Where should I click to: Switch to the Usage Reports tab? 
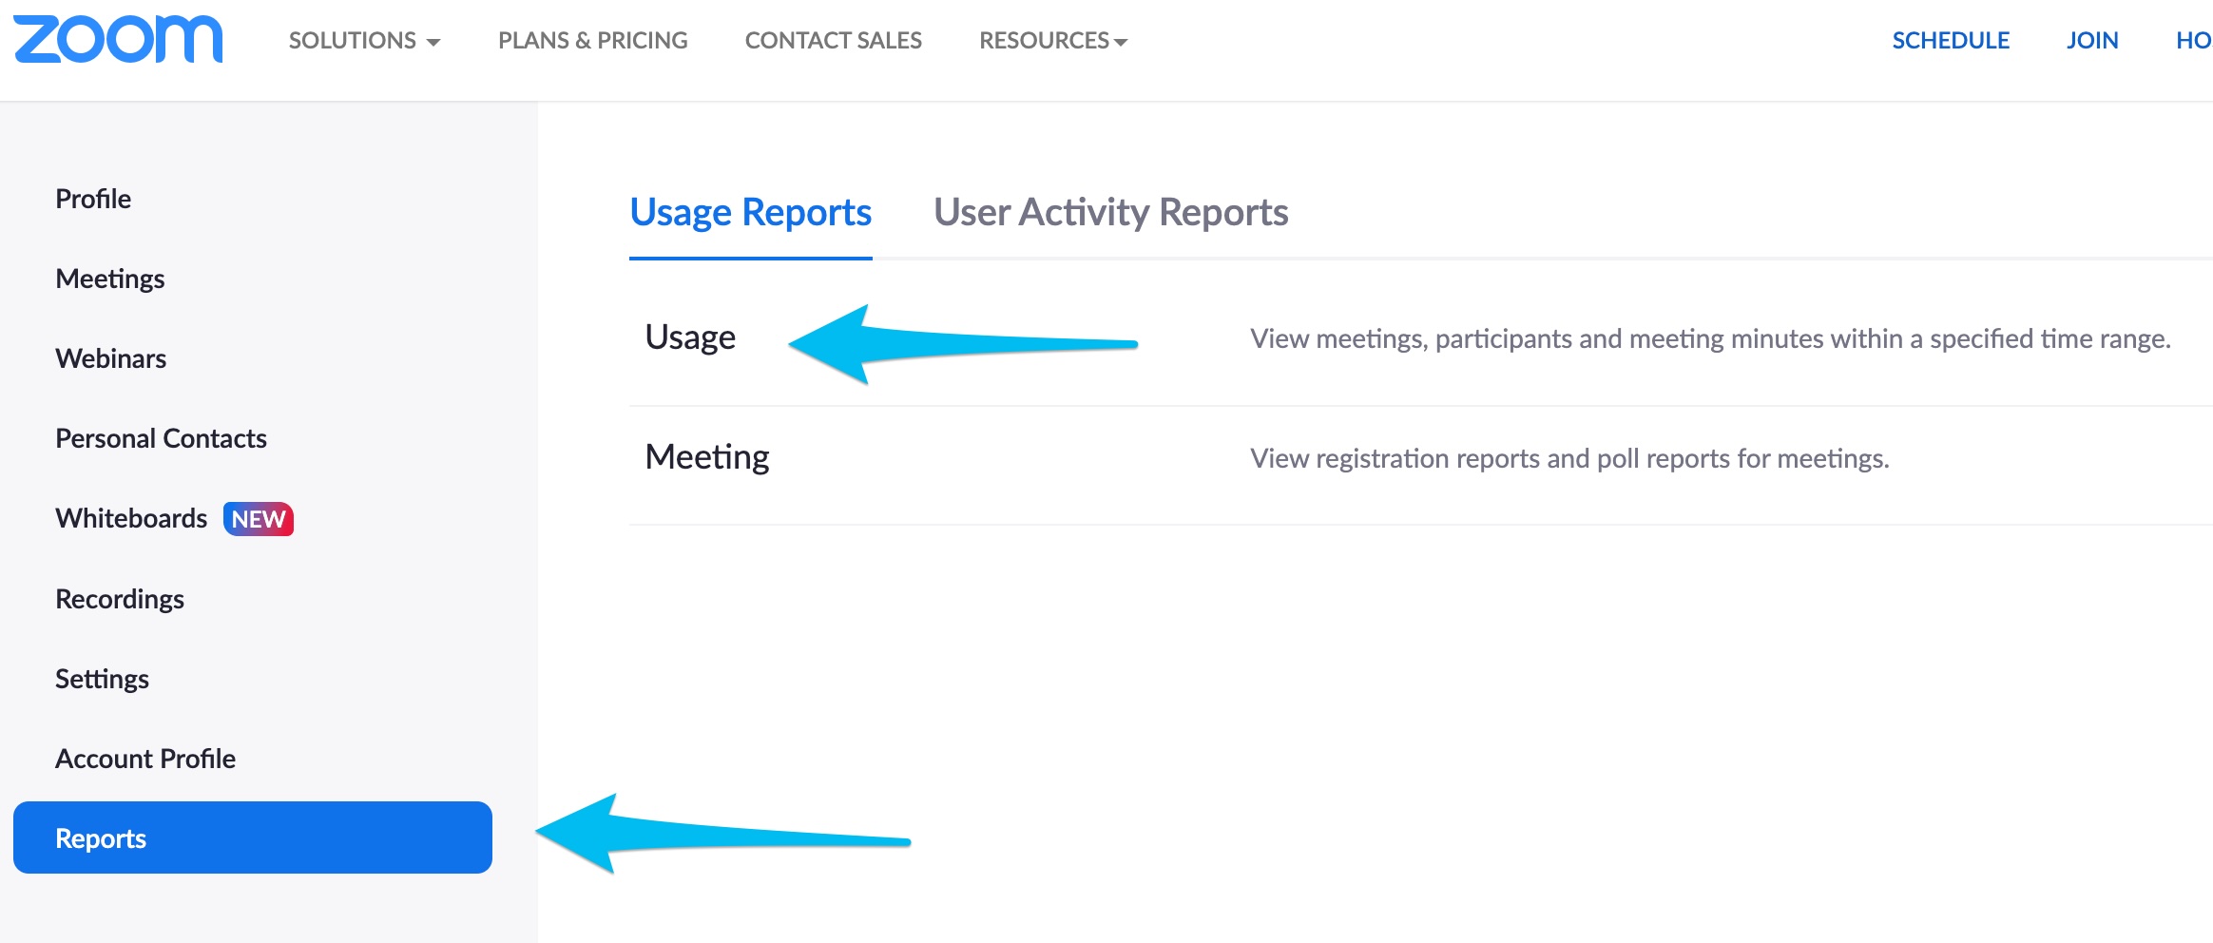tap(751, 213)
